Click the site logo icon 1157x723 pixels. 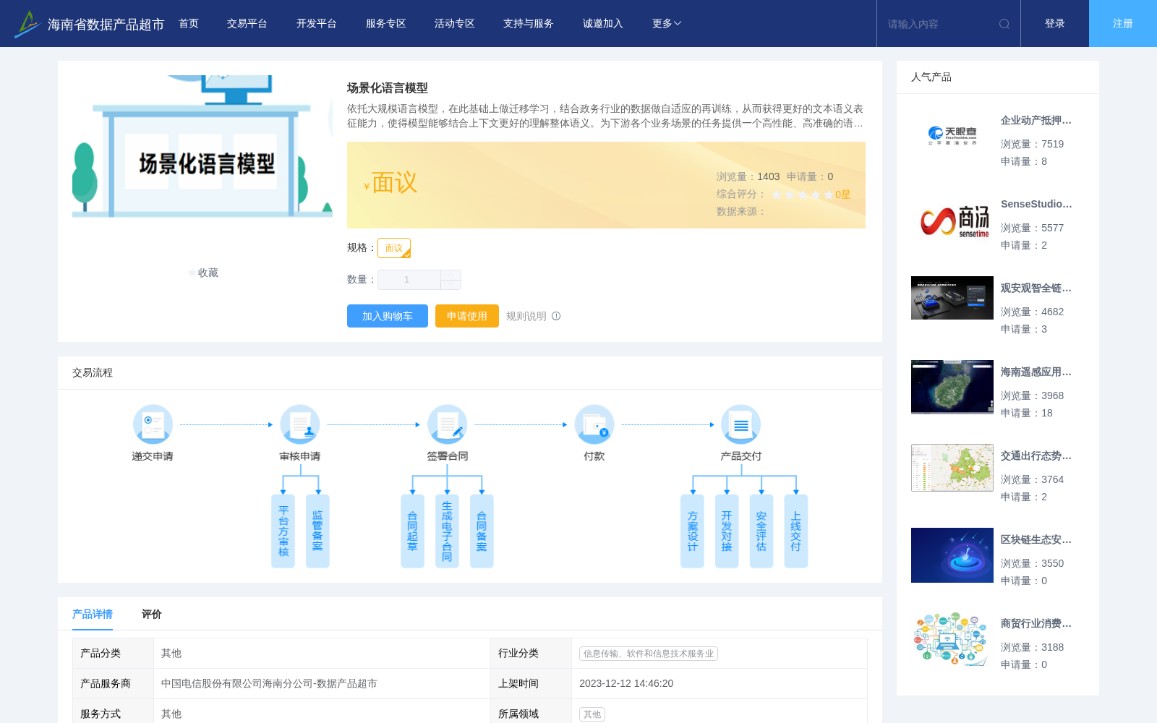pos(27,24)
